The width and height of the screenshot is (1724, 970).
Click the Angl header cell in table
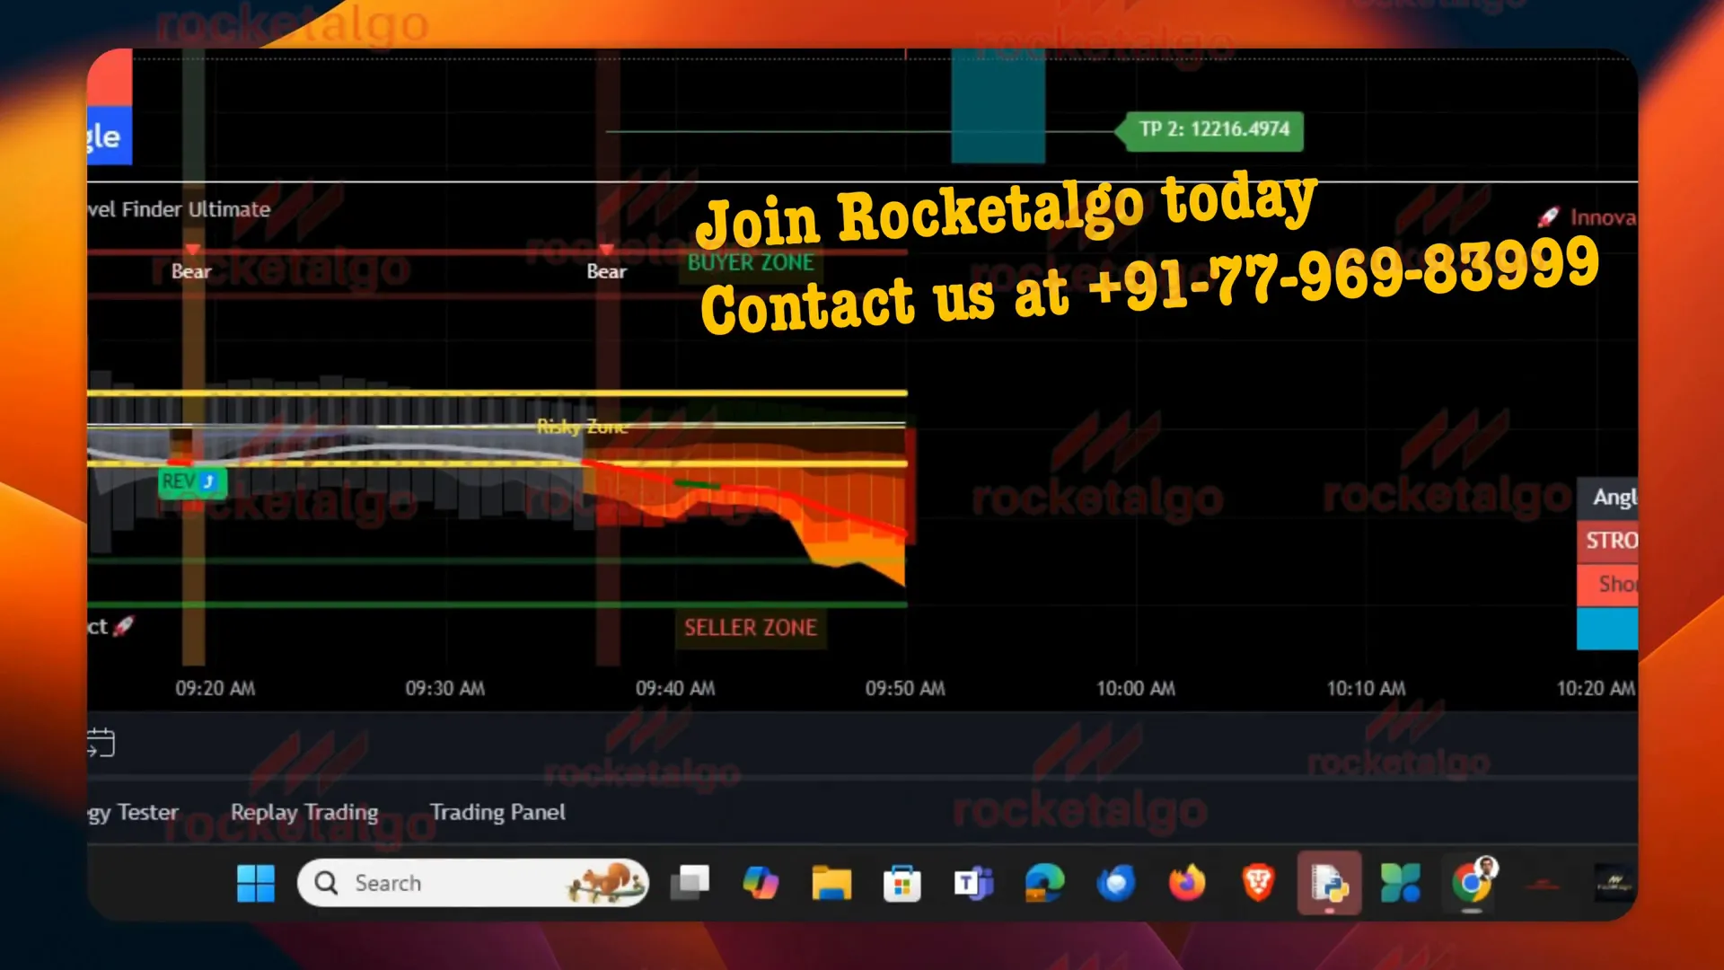coord(1607,498)
